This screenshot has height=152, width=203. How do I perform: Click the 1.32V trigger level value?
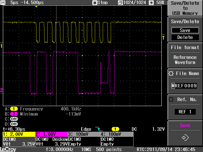(158, 129)
